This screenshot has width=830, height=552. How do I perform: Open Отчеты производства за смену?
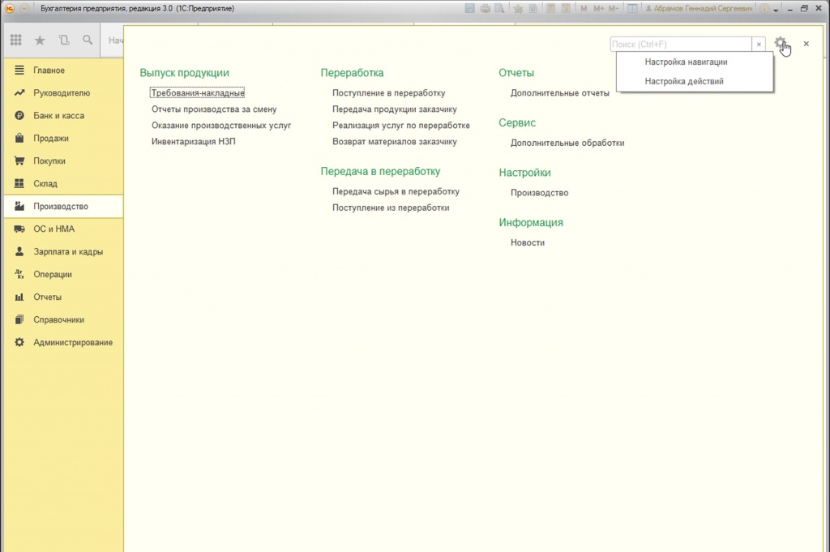(x=214, y=109)
